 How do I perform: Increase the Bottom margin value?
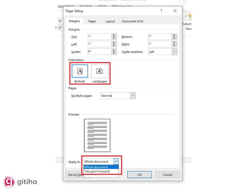174,35
